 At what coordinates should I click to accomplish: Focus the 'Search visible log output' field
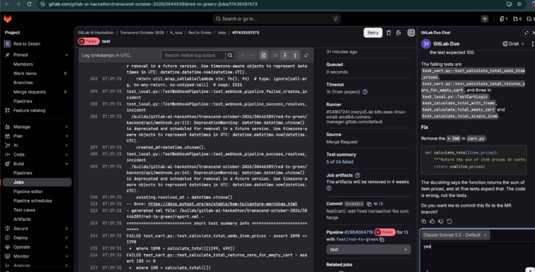[x=193, y=55]
